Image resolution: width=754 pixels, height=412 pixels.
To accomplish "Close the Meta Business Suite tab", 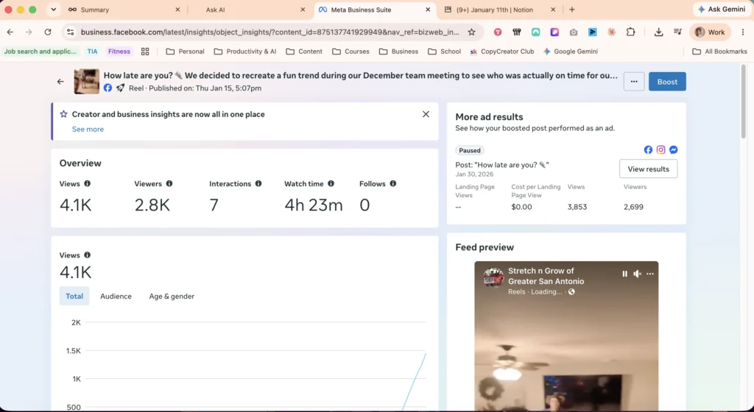I will click(428, 10).
